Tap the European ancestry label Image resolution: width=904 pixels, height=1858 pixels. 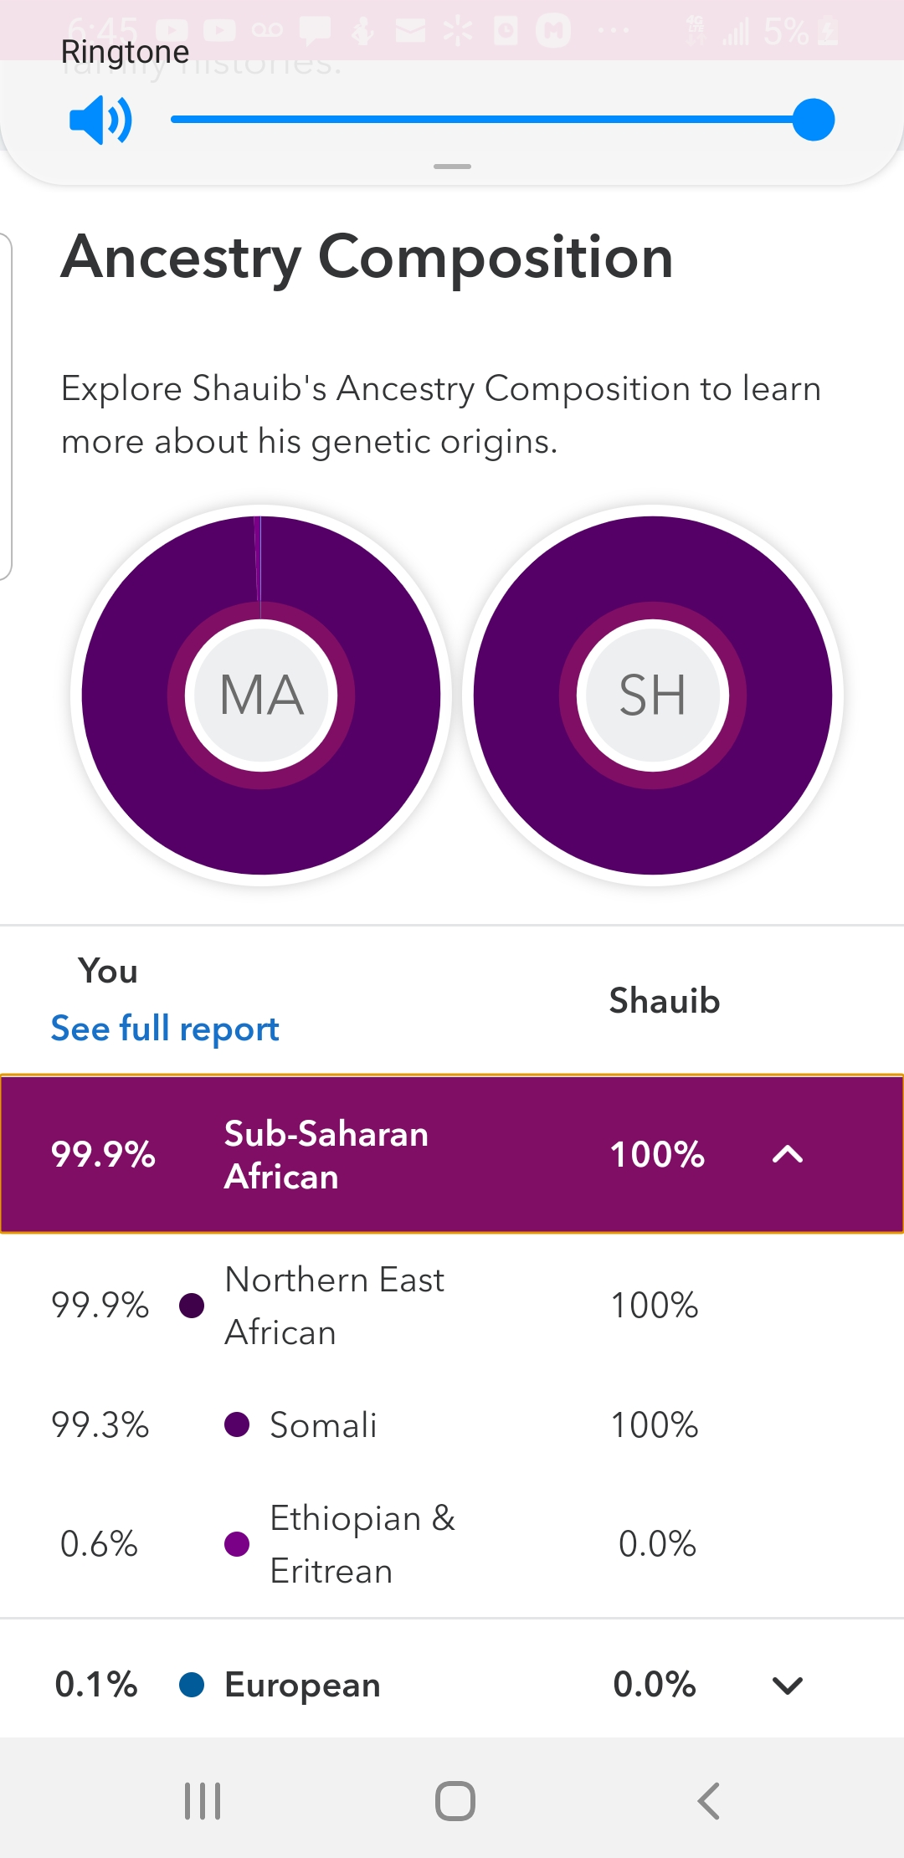302,1685
